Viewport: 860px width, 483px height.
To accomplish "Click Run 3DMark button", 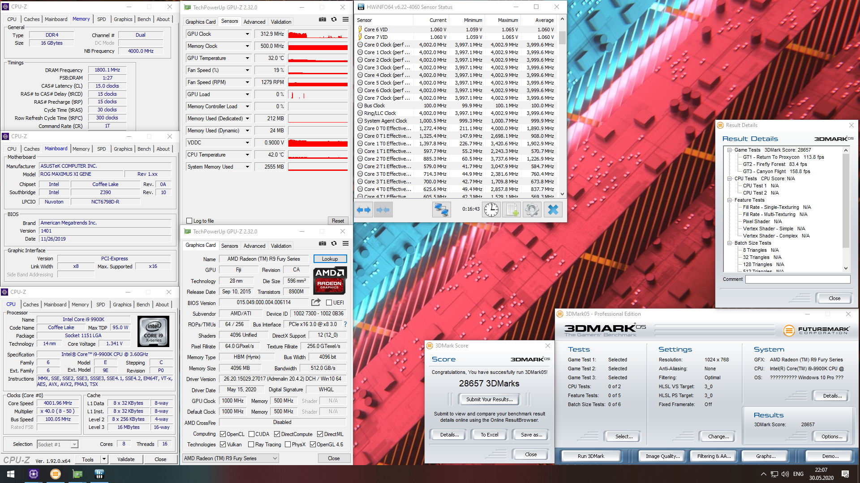I will click(591, 456).
